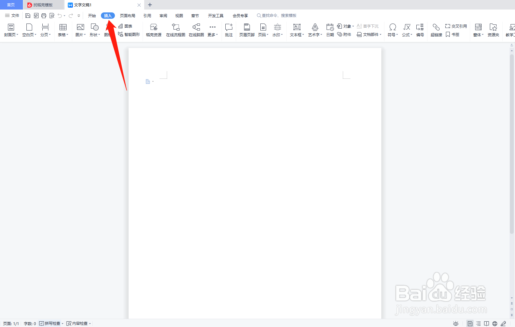Open 资源夹 resource folder
The width and height of the screenshot is (515, 327).
[x=493, y=30]
